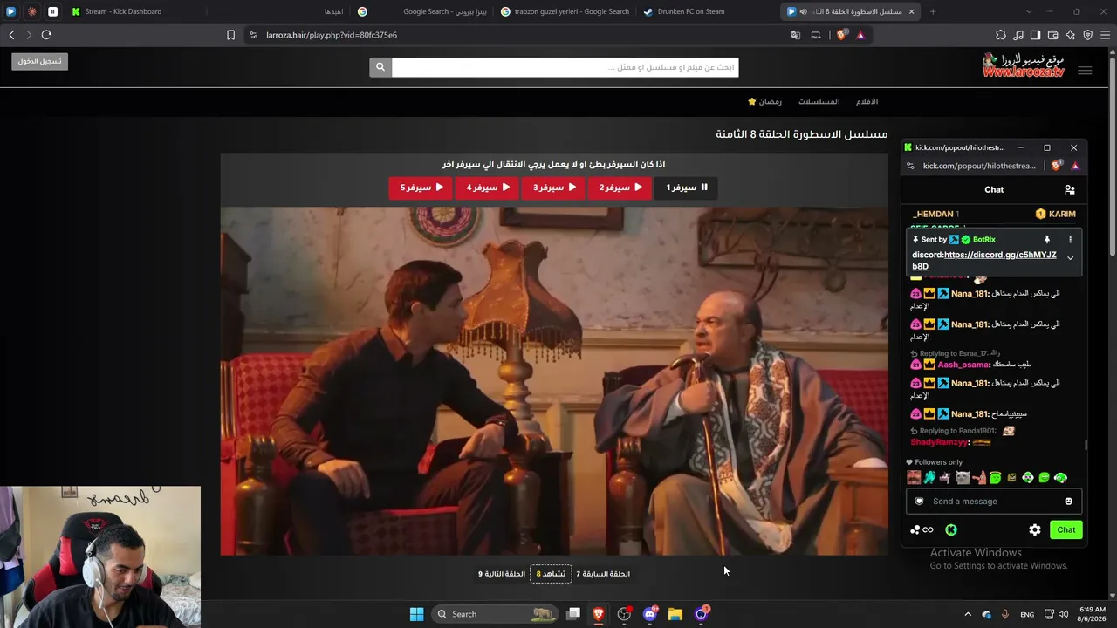Click the تسجيل الدخول login button
This screenshot has height=628, width=1117.
pos(40,61)
